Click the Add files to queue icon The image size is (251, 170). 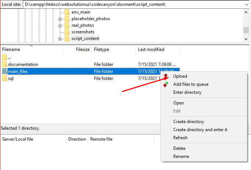[166, 84]
